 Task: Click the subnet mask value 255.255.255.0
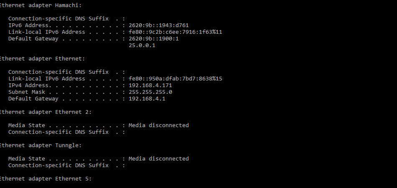150,92
